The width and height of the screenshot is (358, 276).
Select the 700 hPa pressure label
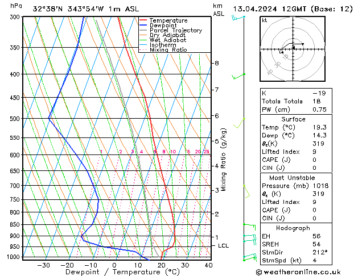(x=16, y=186)
